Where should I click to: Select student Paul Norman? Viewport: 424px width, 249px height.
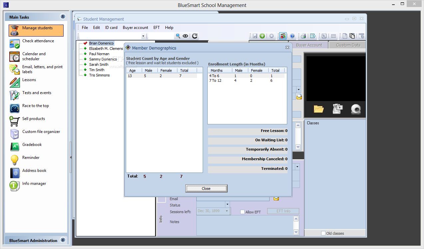(99, 54)
